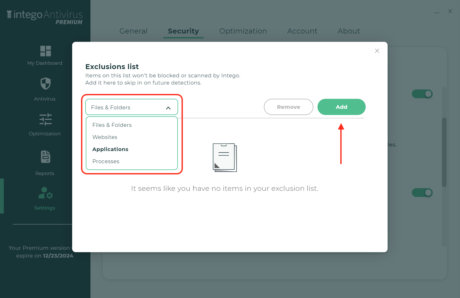The image size is (460, 298).
Task: Click the Intego Antivirus Premium logo
Action: pos(45,17)
